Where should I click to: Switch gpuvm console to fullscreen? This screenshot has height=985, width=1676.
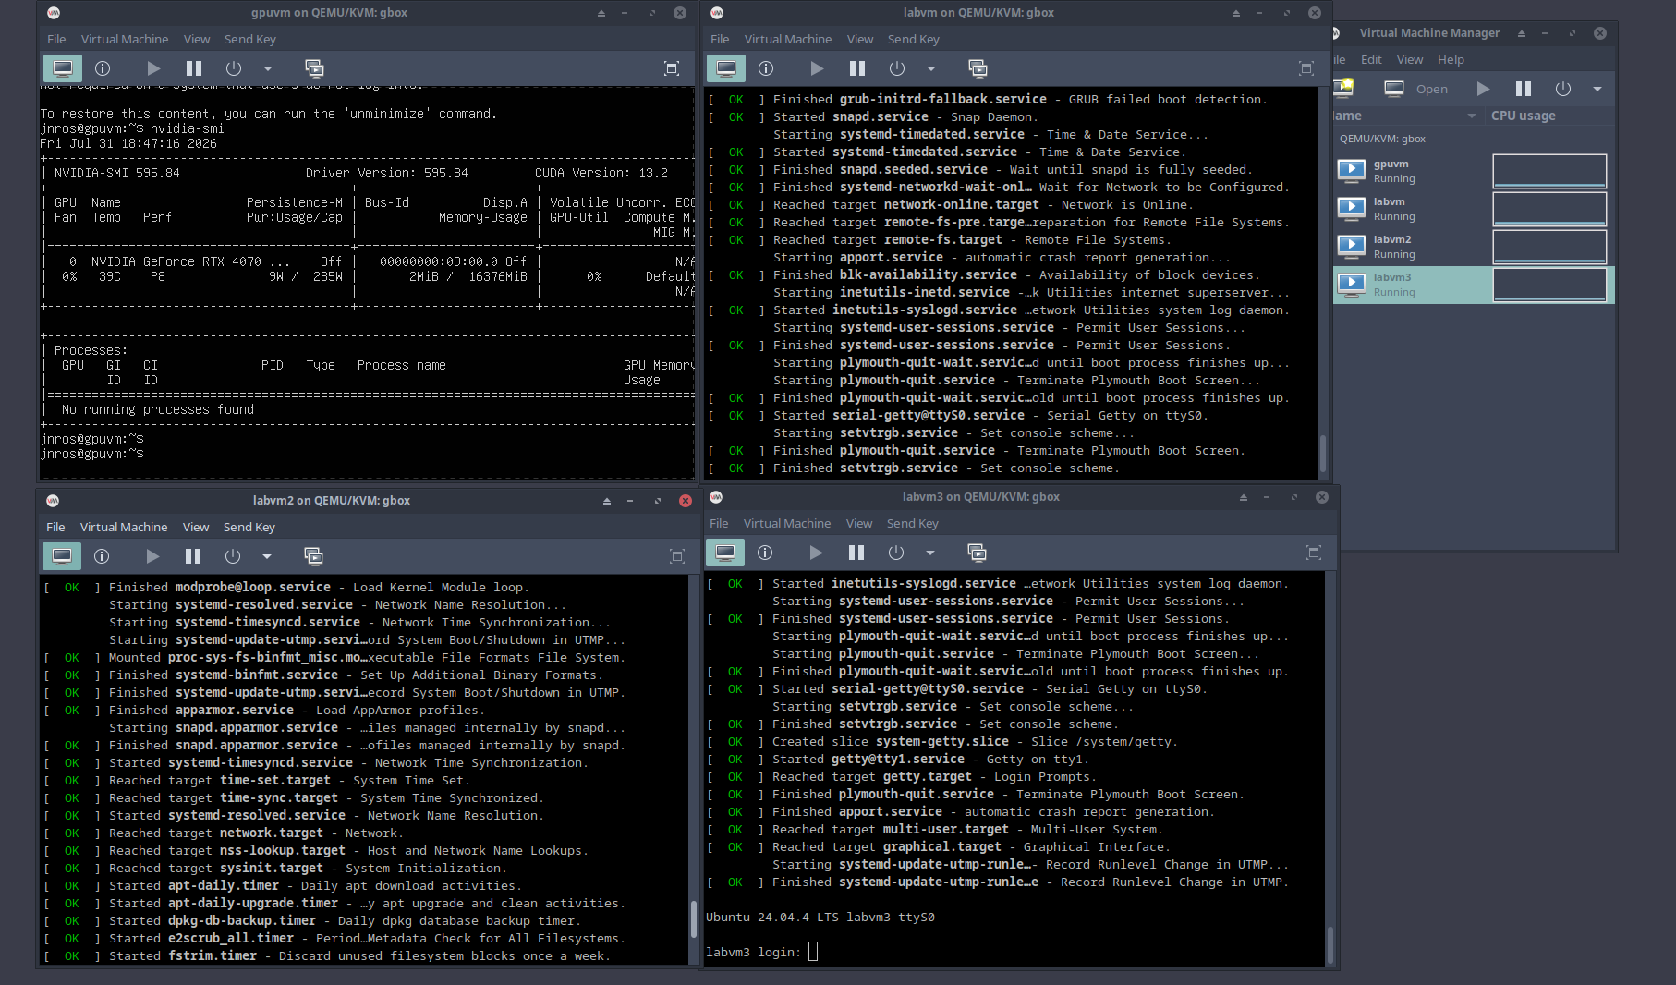672,68
